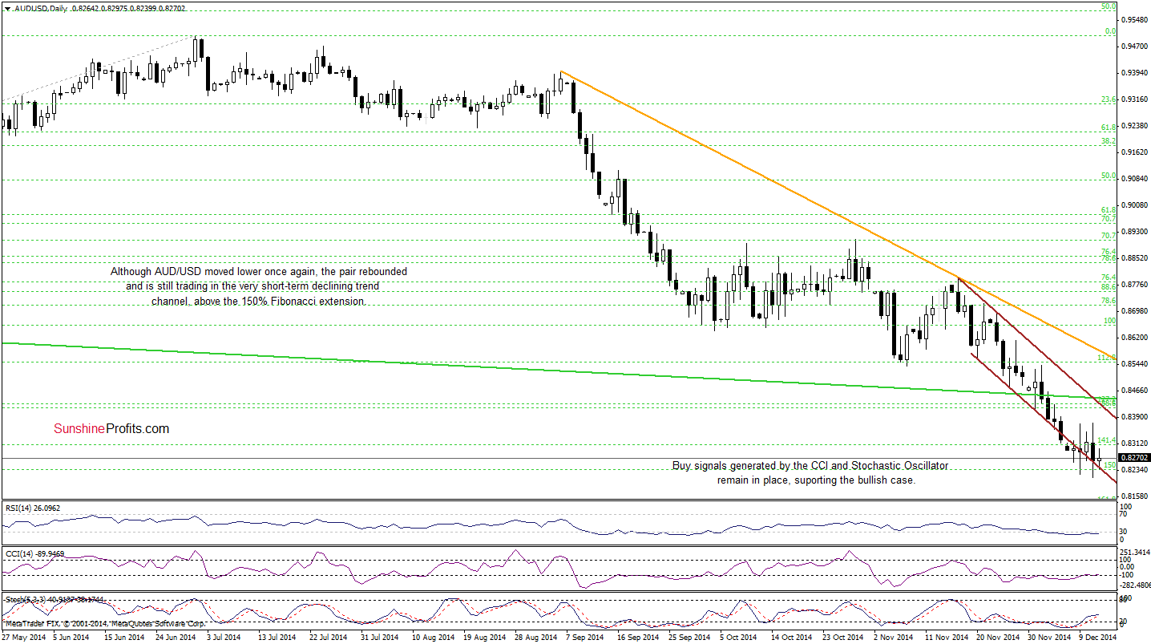The height and width of the screenshot is (644, 1151).
Task: Click the 0.87760 price axis value
Action: click(1135, 285)
